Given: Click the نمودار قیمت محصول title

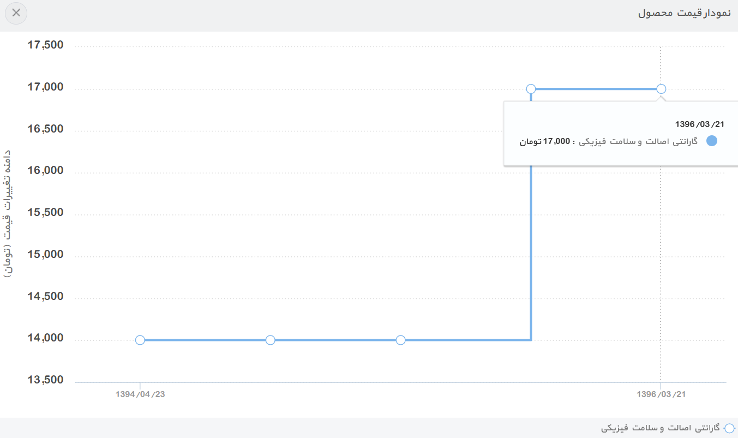Looking at the screenshot, I should pyautogui.click(x=683, y=13).
